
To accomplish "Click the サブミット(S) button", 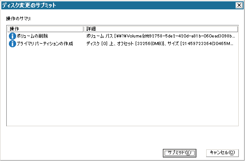I will pos(179,153).
